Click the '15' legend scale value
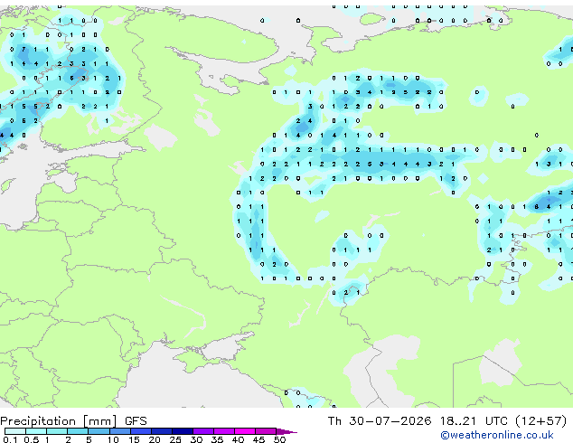Screen dimensions: 573x443 tap(134, 439)
